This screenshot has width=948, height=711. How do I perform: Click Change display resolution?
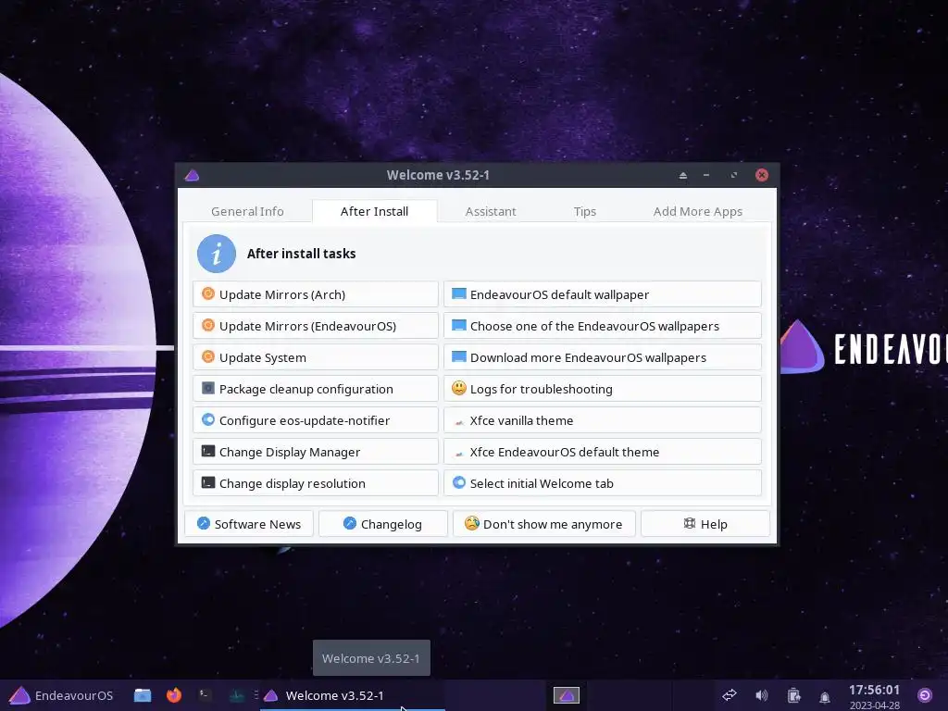[315, 483]
